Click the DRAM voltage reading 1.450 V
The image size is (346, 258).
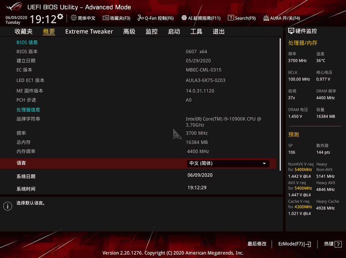[295, 117]
